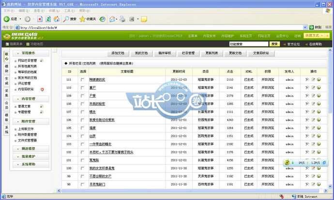
Task: Click the edit-properties tool icon in row 105
Action: pos(307,128)
